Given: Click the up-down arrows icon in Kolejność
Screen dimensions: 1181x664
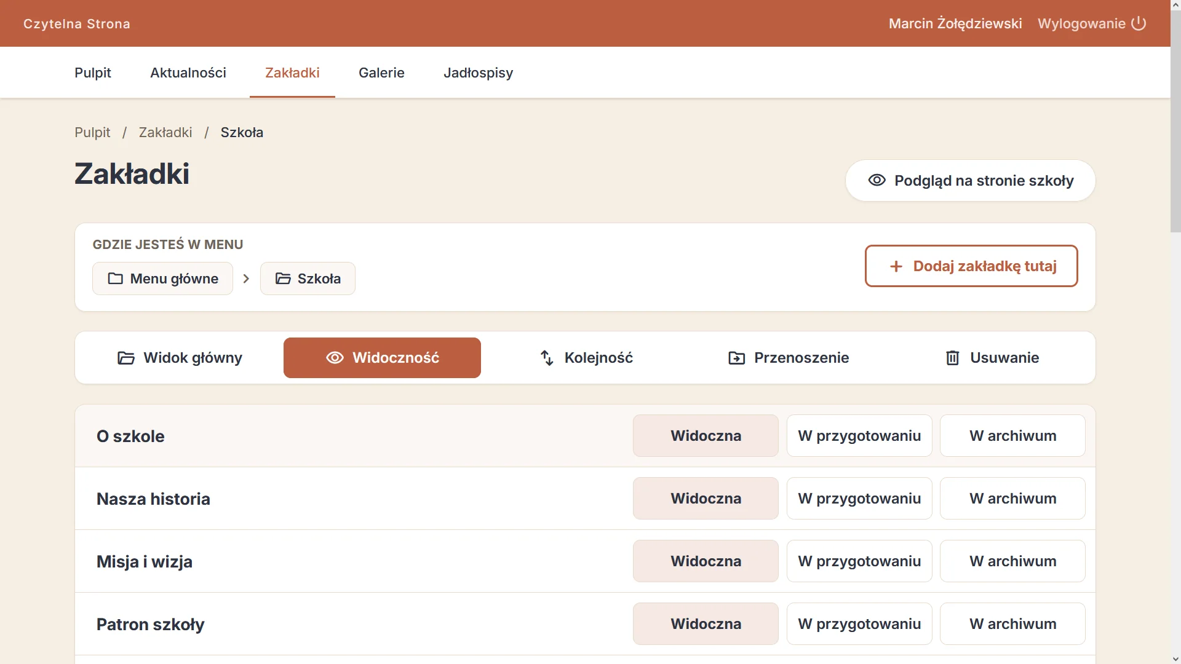Looking at the screenshot, I should point(547,358).
